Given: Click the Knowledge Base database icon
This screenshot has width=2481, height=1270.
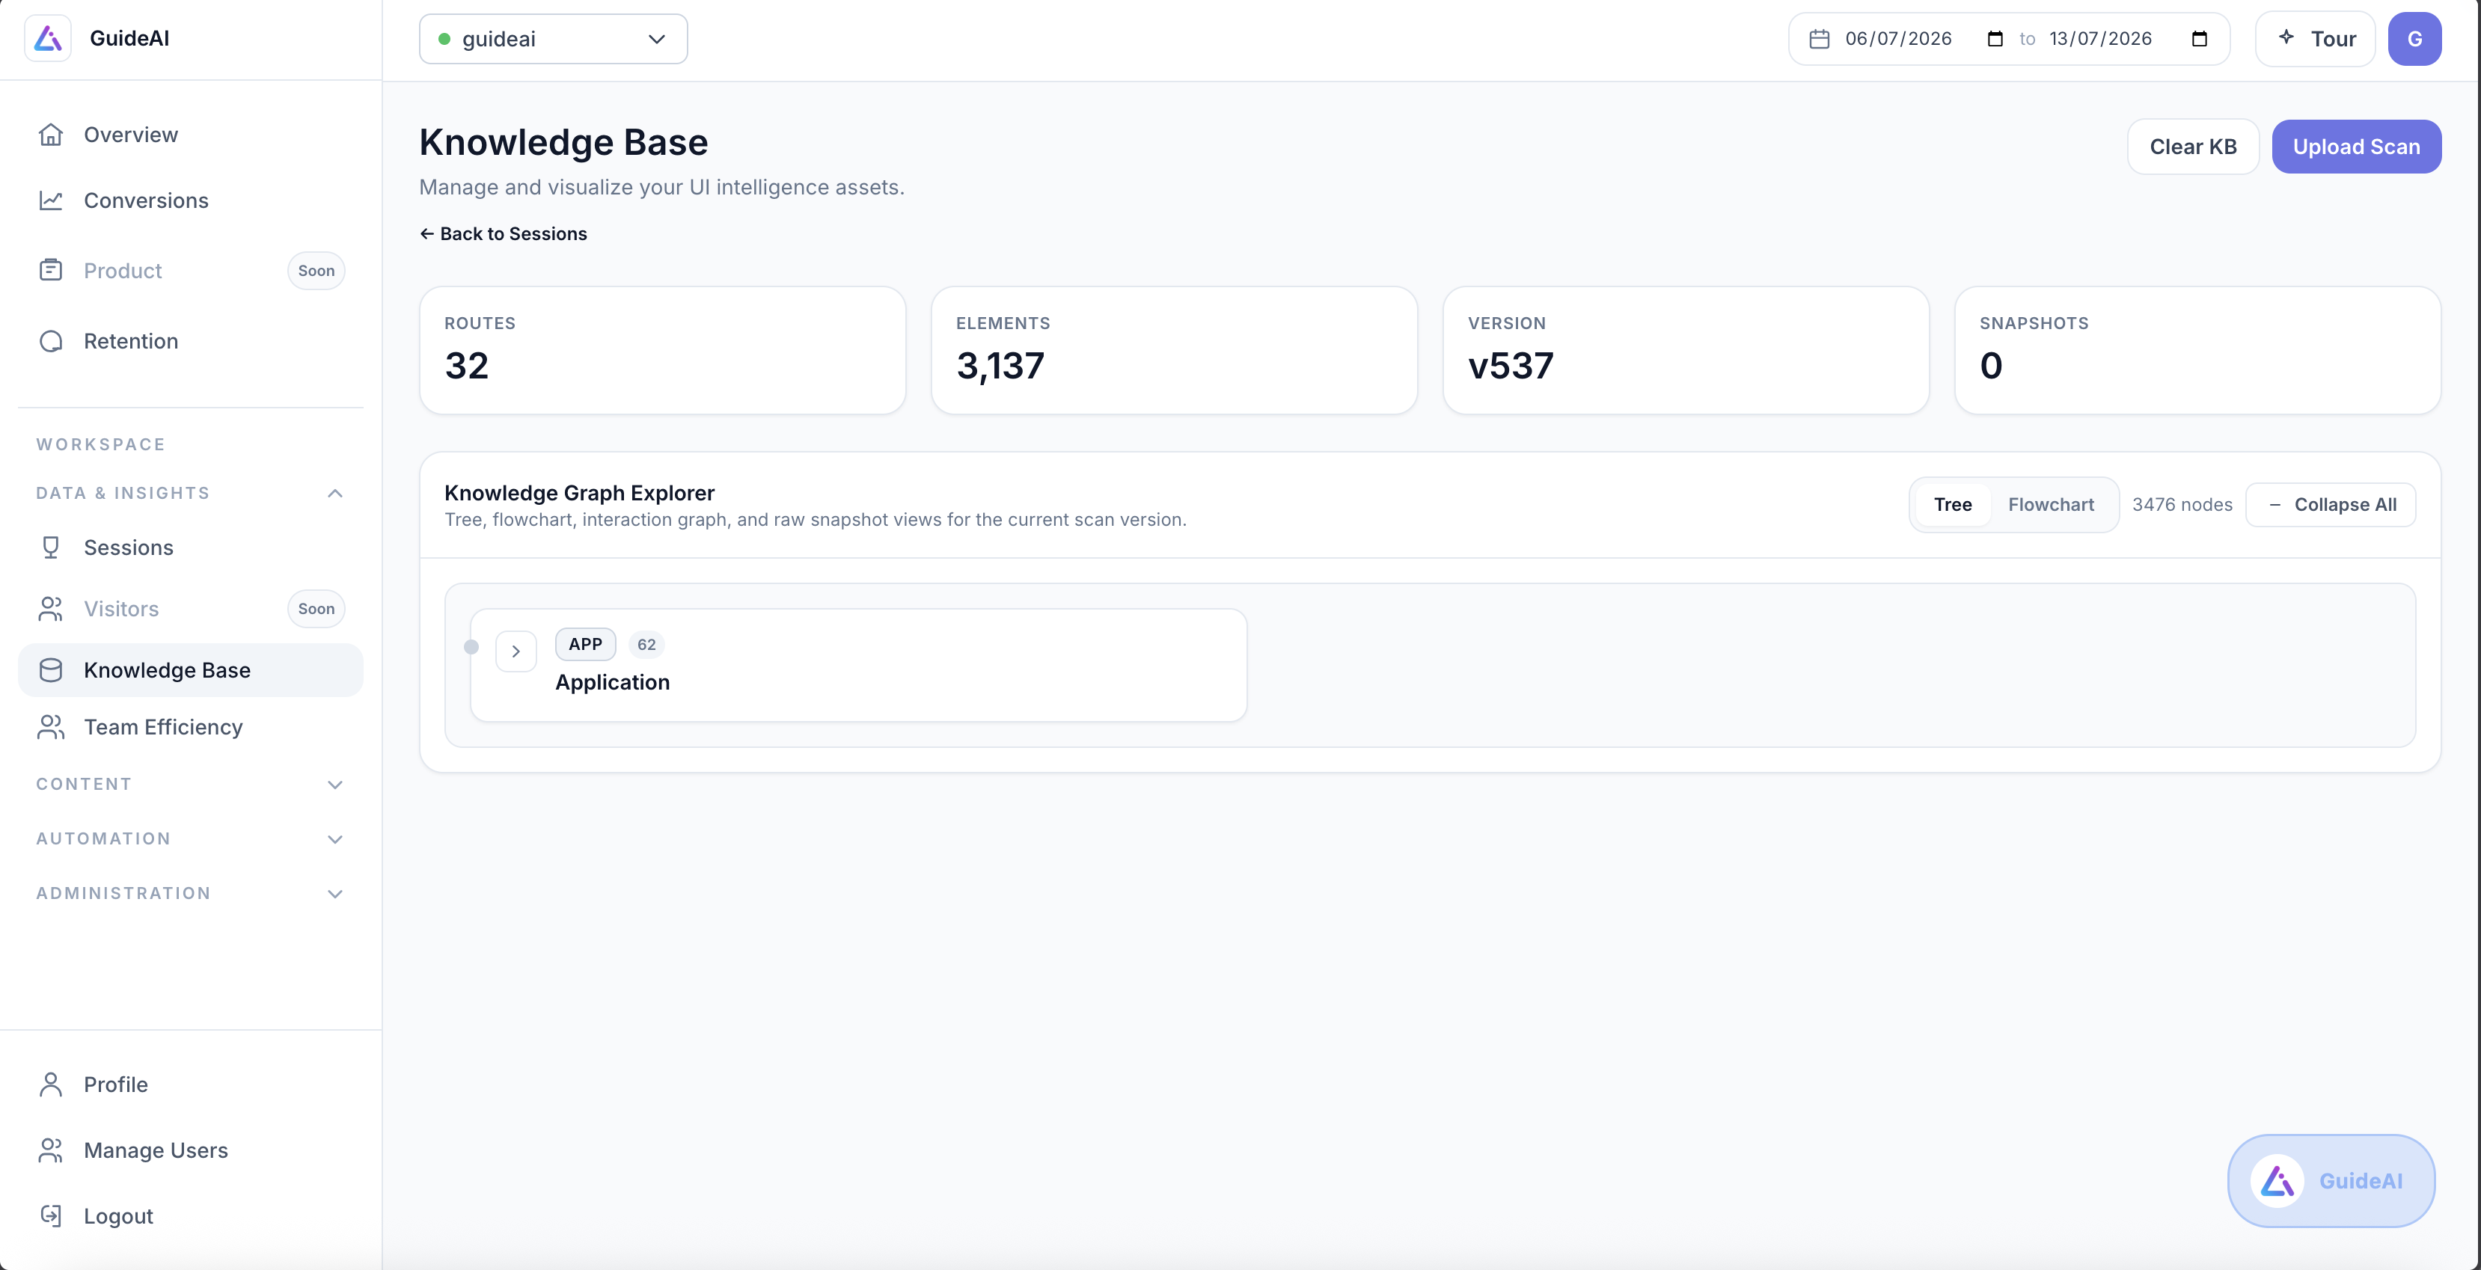Looking at the screenshot, I should click(x=51, y=670).
